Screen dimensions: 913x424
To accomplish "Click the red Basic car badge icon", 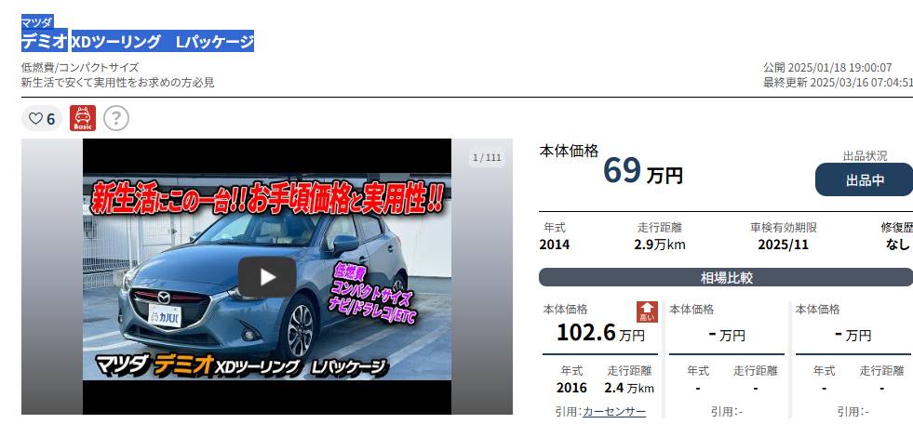I will [83, 118].
